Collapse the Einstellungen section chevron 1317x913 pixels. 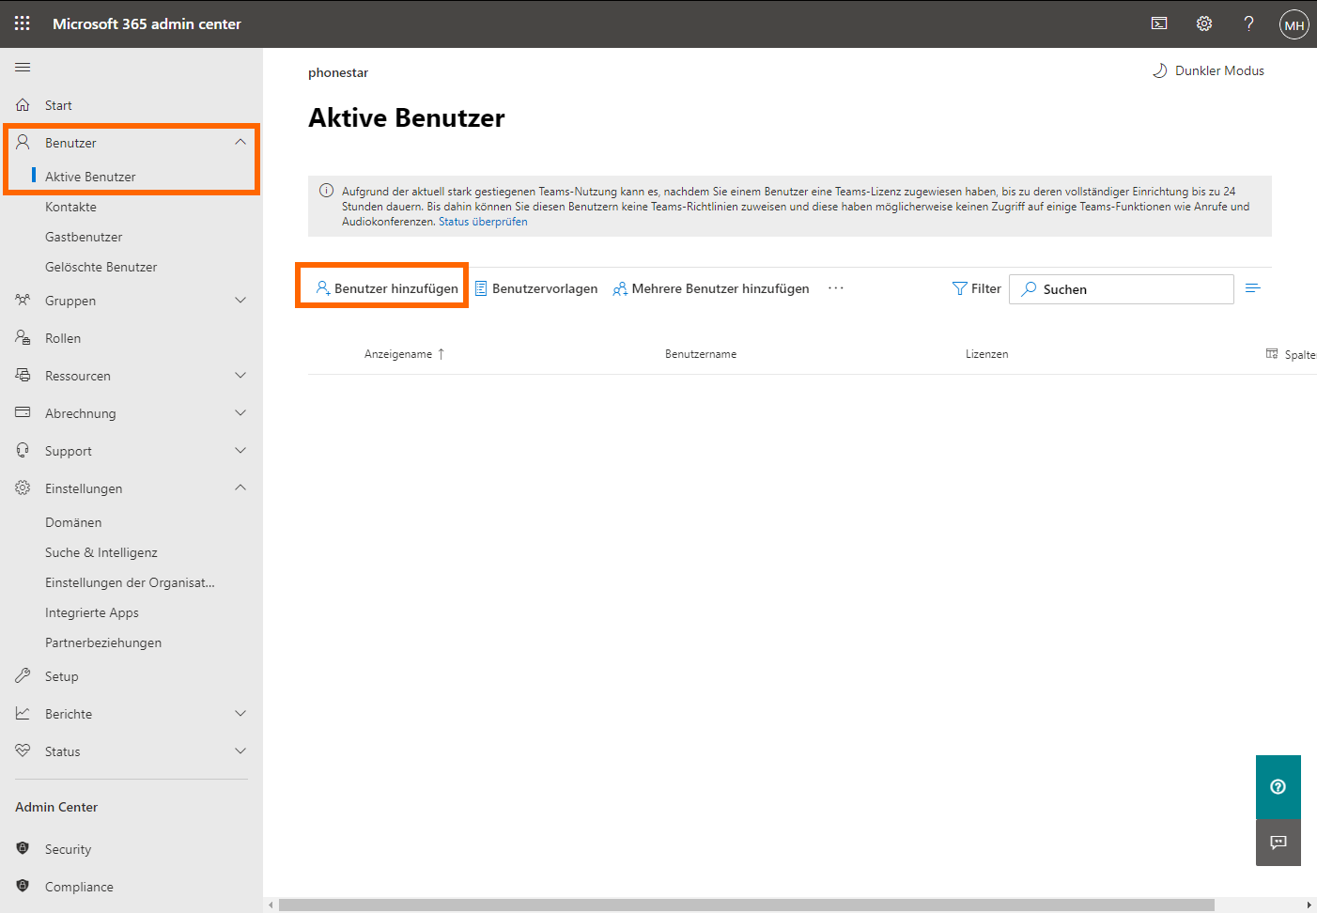tap(240, 487)
